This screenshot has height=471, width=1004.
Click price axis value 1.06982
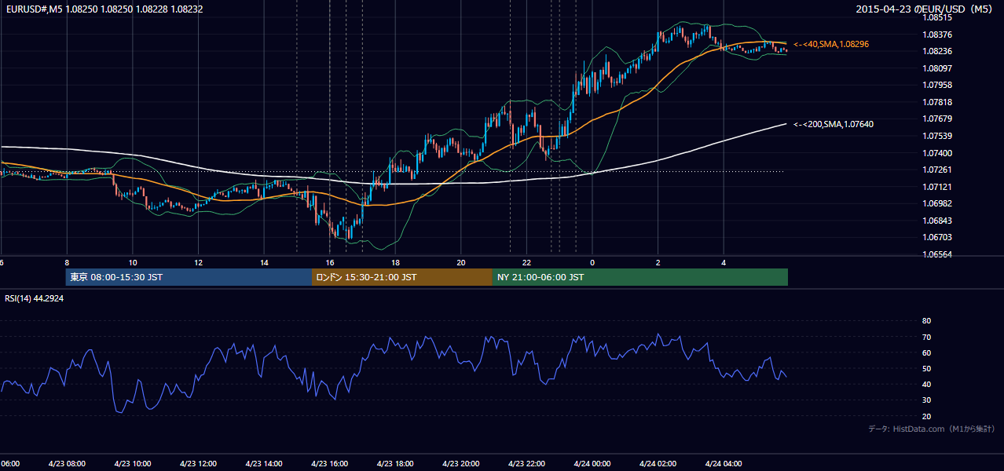pos(936,203)
